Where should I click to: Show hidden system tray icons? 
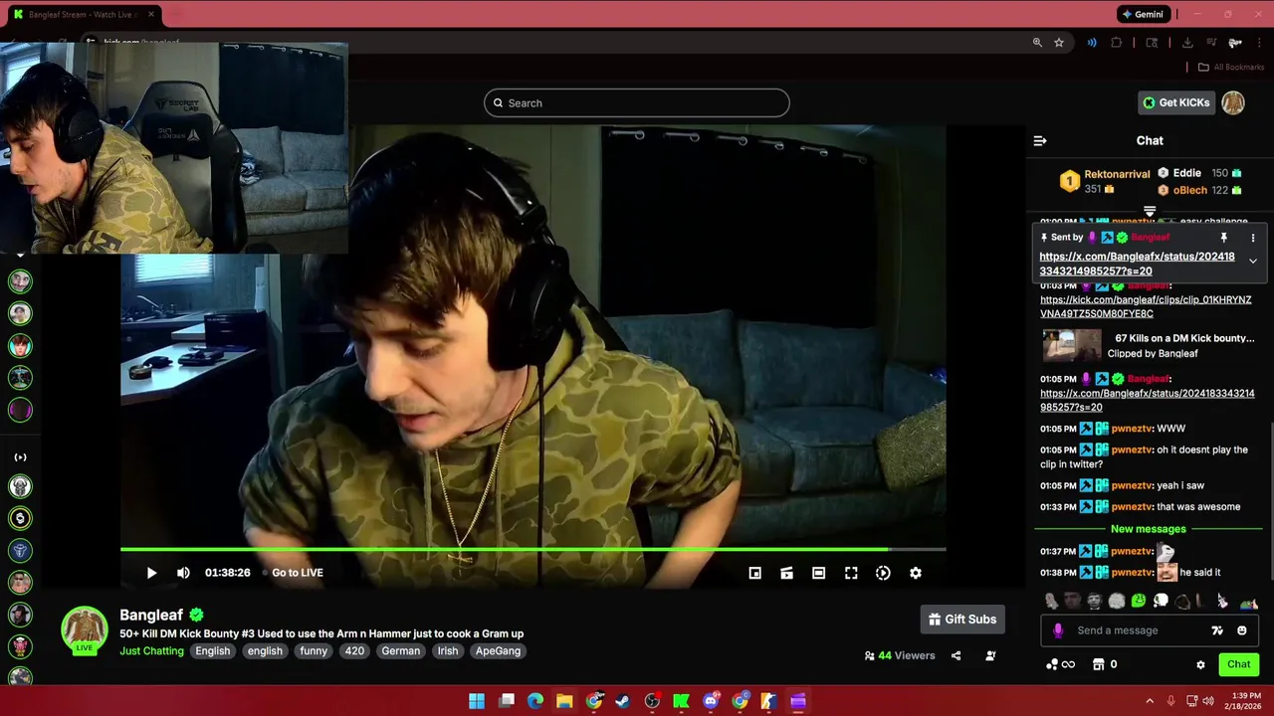tap(1150, 701)
